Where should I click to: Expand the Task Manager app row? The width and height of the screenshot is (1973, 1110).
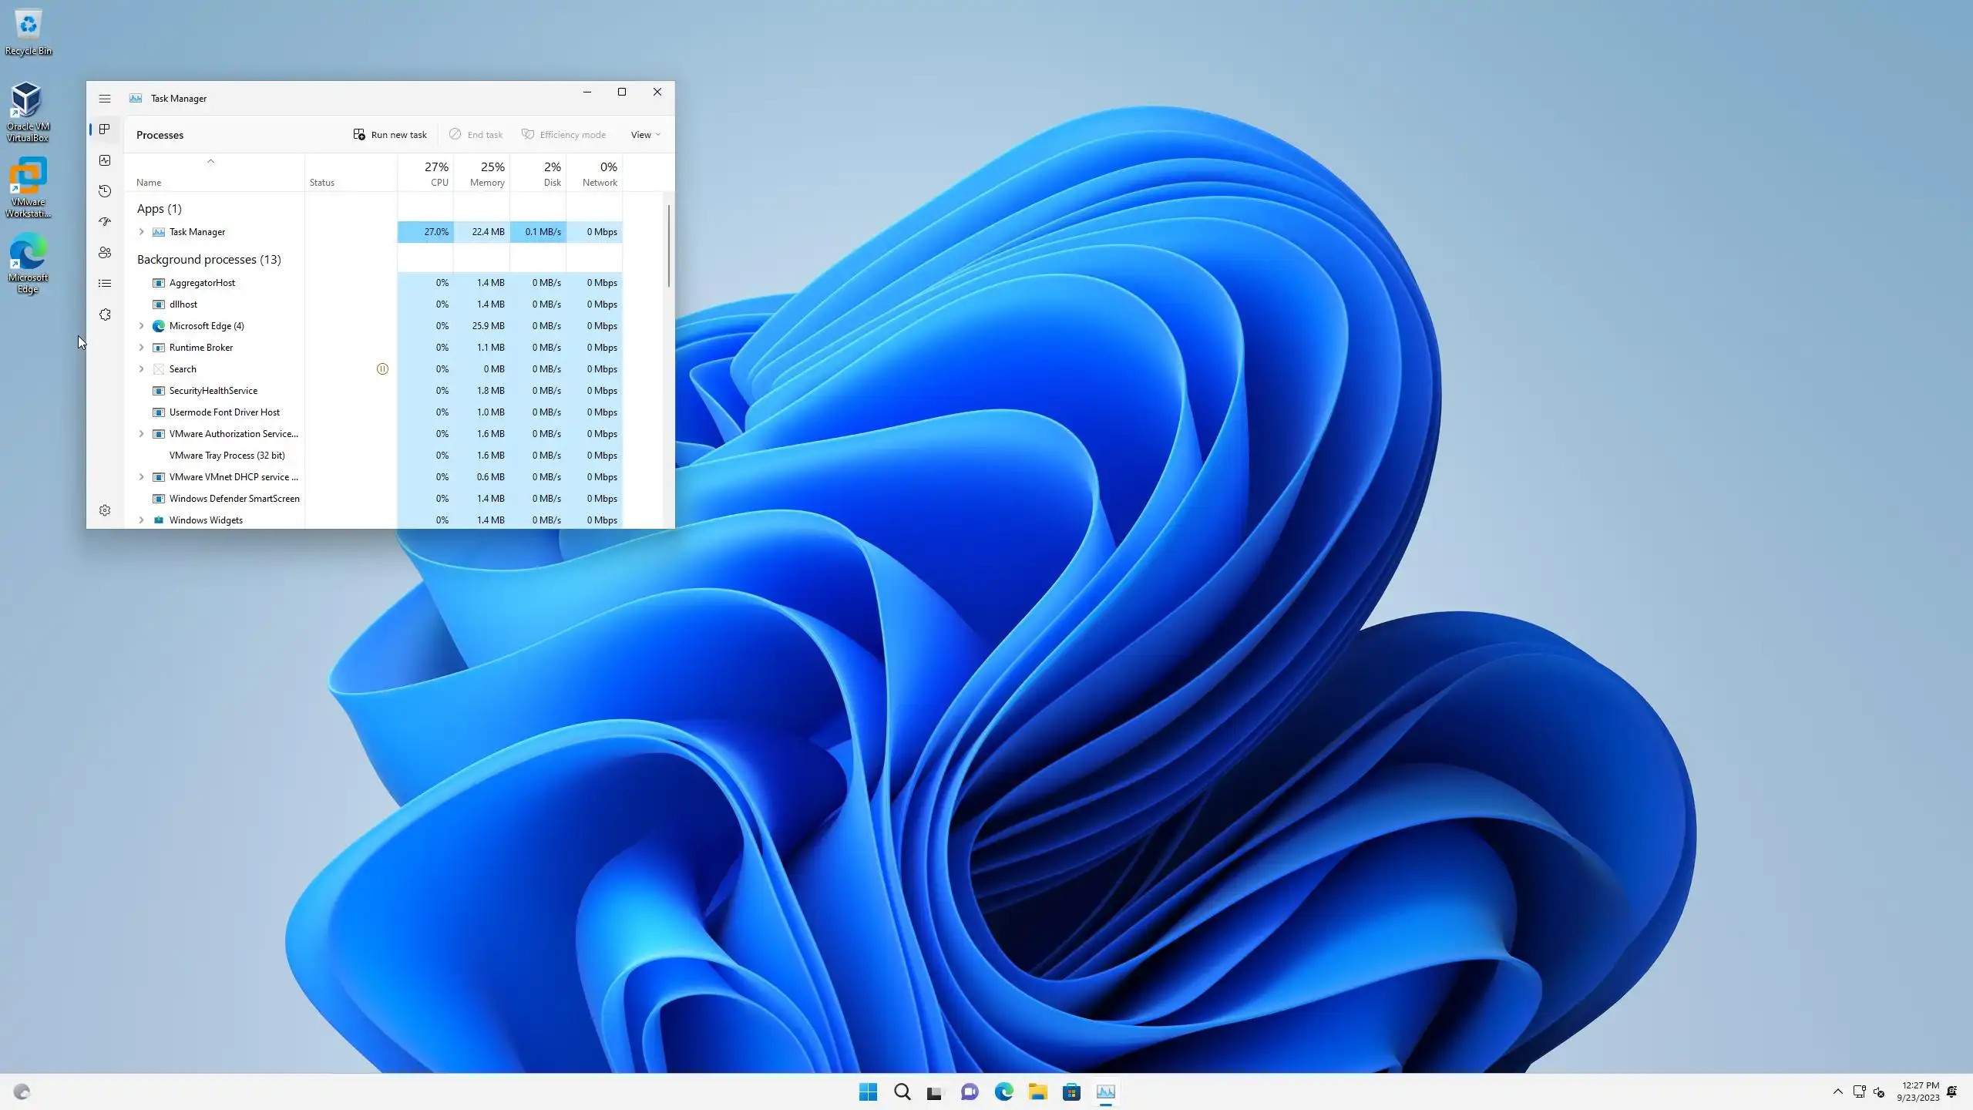[141, 232]
